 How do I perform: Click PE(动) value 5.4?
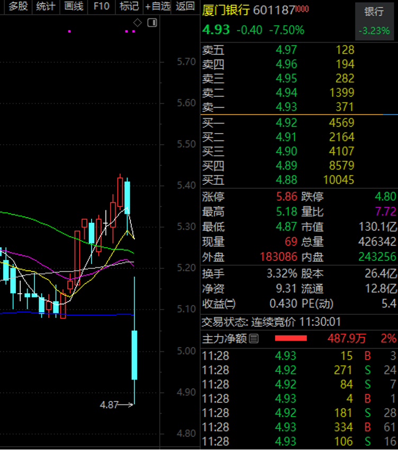point(389,304)
